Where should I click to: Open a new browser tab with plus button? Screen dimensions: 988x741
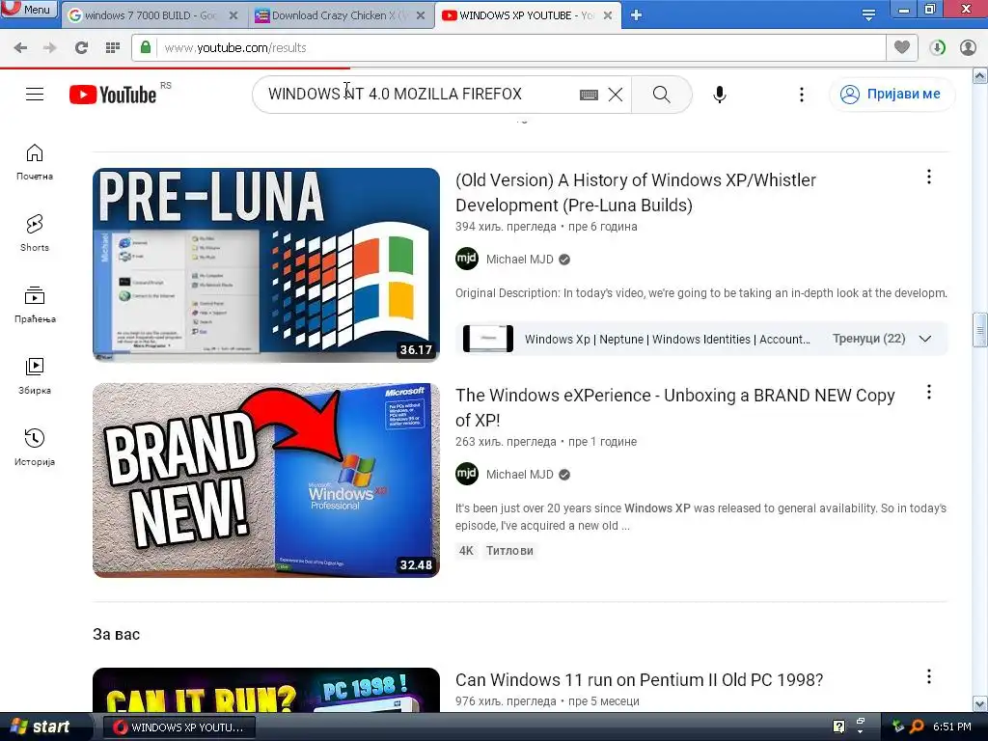click(637, 15)
